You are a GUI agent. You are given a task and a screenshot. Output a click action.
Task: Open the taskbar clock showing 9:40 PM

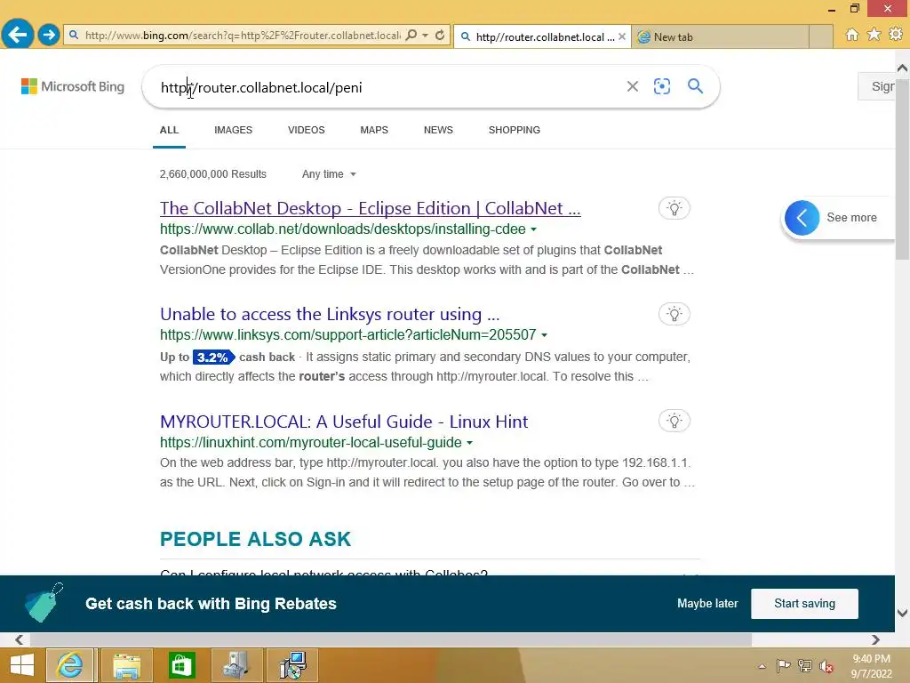871,666
